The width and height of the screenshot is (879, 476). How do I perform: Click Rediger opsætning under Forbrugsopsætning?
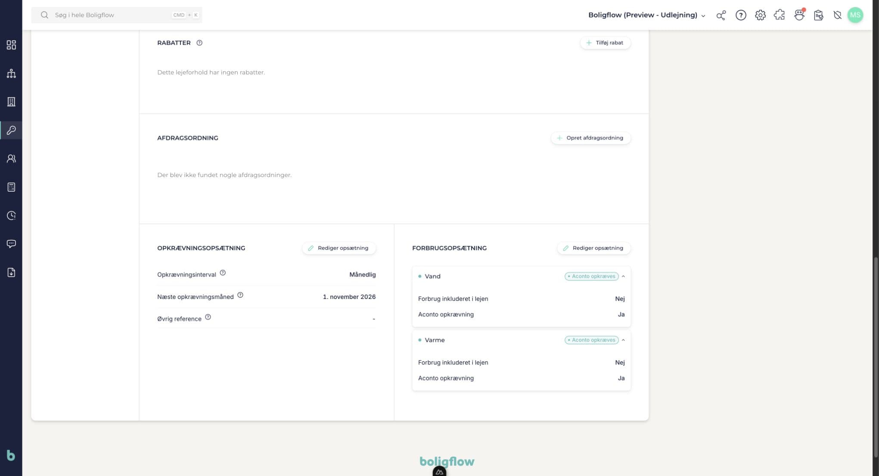(x=594, y=248)
